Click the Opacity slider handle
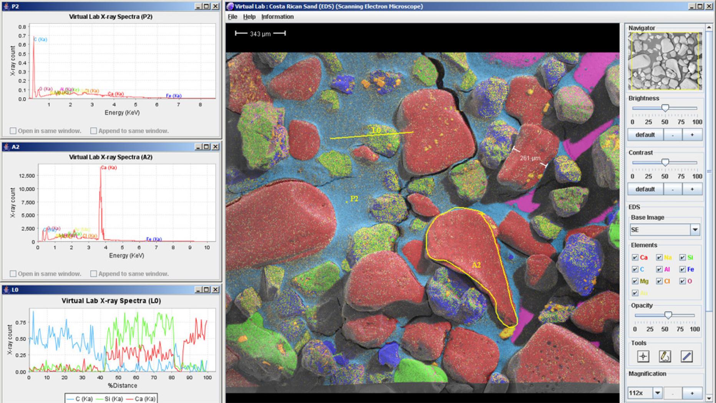 tap(668, 315)
